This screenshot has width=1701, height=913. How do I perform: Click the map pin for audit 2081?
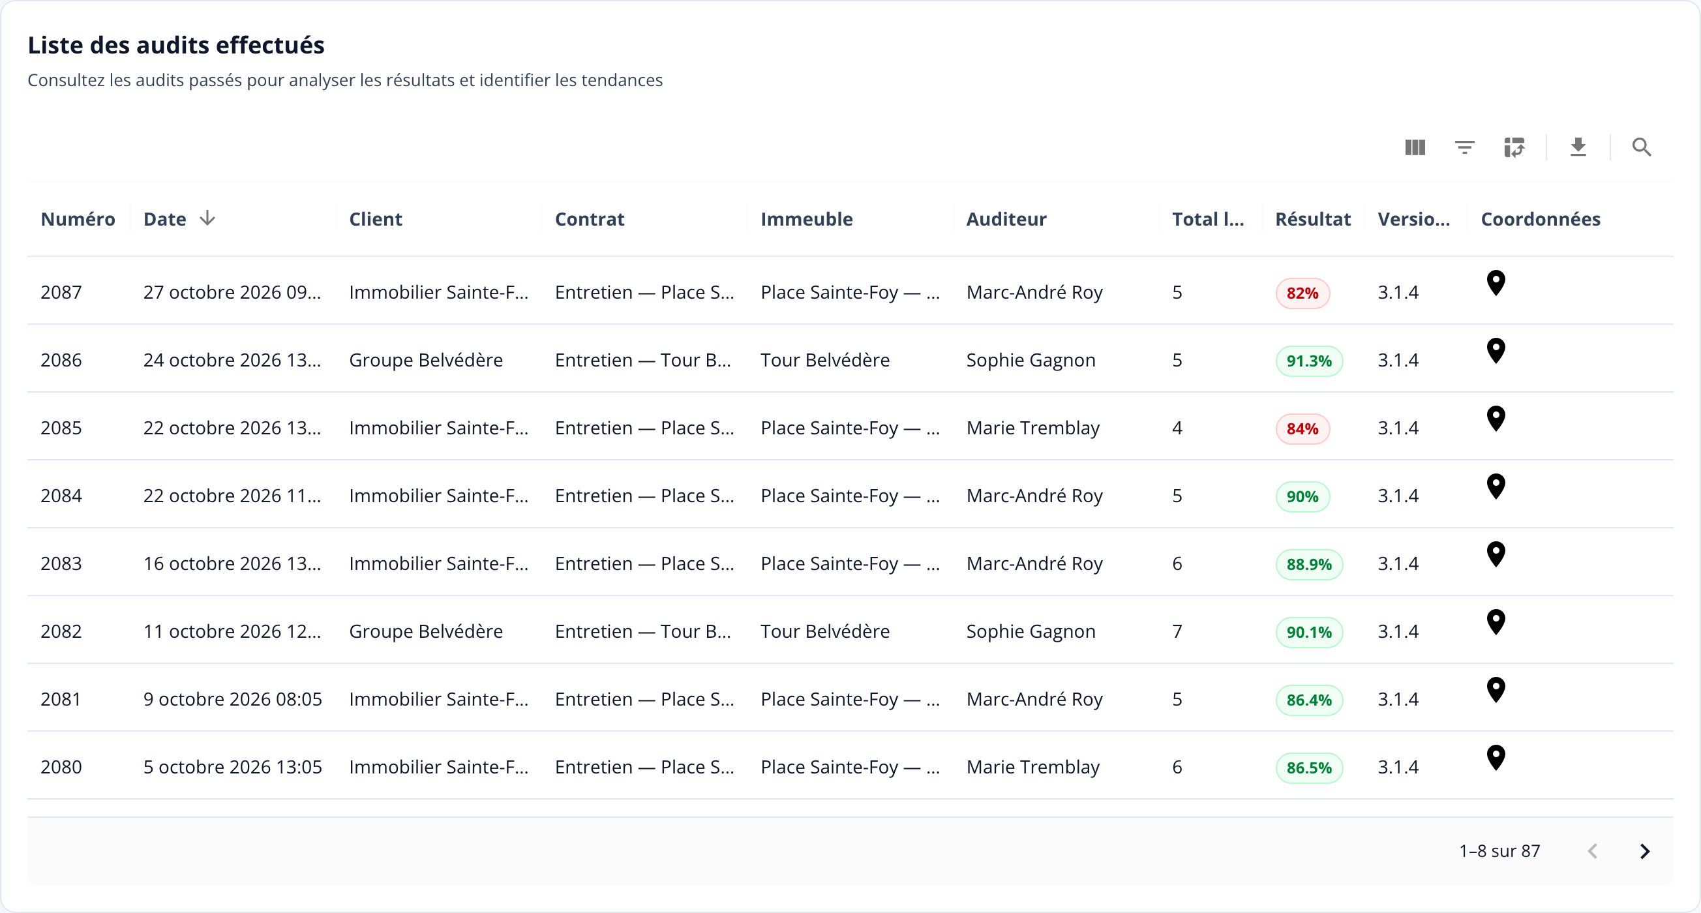[1496, 691]
